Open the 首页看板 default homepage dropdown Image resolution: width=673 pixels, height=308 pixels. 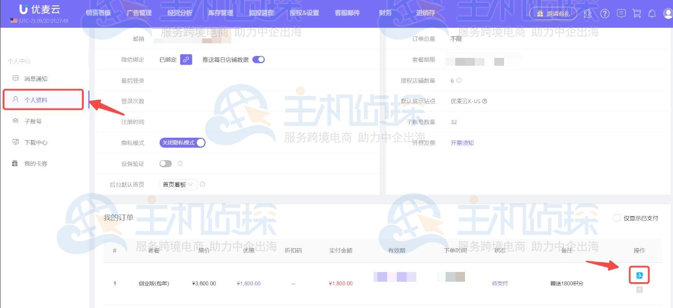pos(177,184)
